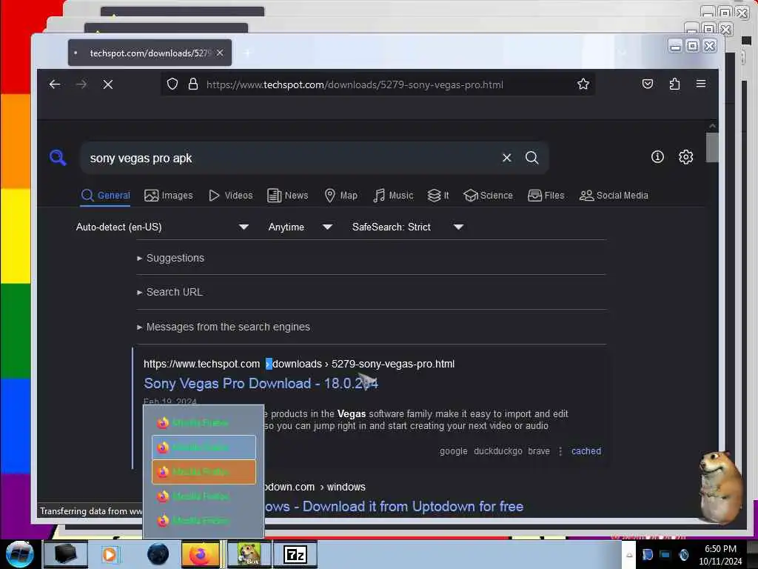Switch to the Map search tab
Screen dimensions: 758x569
(341, 195)
